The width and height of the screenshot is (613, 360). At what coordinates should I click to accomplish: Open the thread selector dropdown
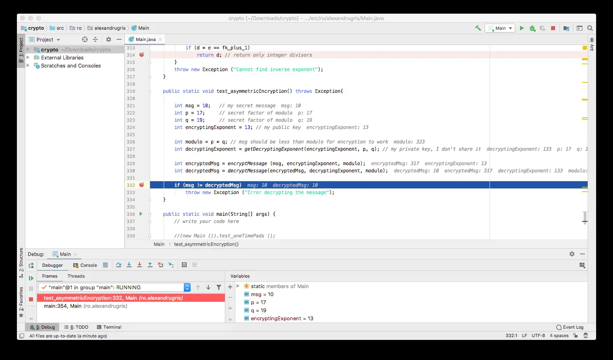click(x=187, y=287)
